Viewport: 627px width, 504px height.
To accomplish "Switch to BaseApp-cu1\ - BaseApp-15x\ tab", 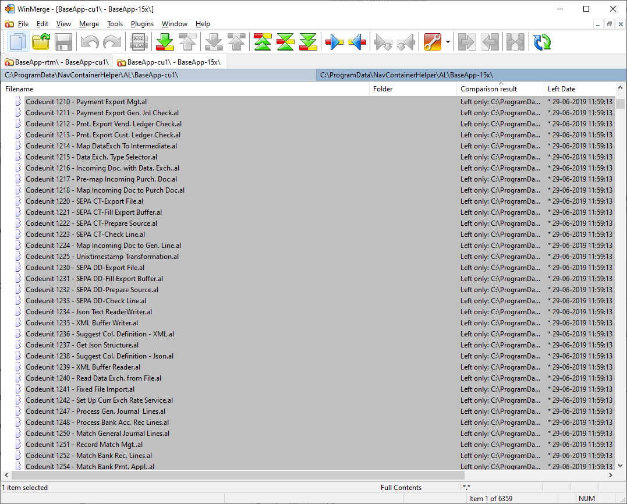I will point(169,62).
